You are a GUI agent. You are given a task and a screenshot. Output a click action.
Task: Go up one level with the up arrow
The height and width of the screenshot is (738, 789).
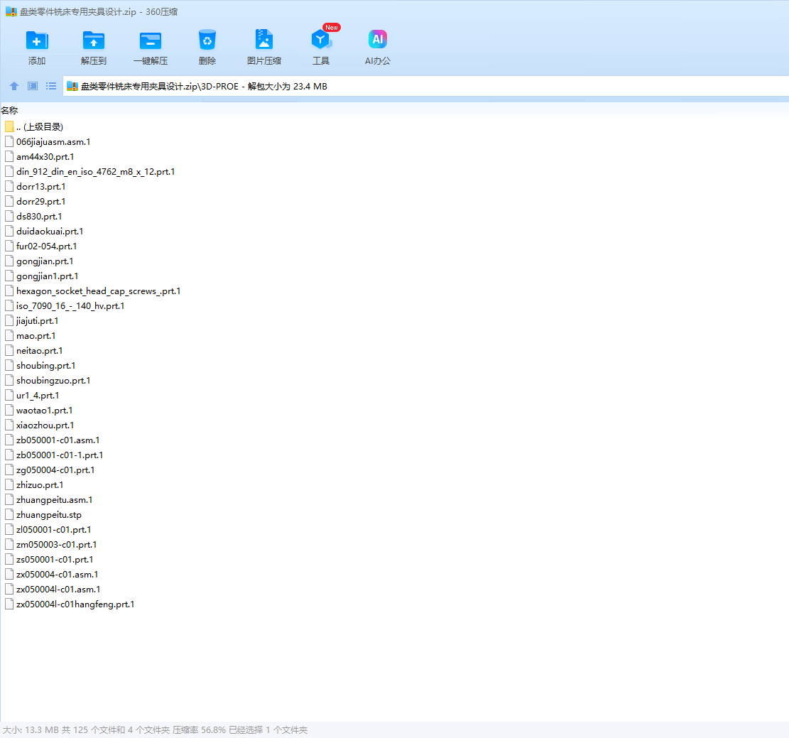pyautogui.click(x=14, y=86)
